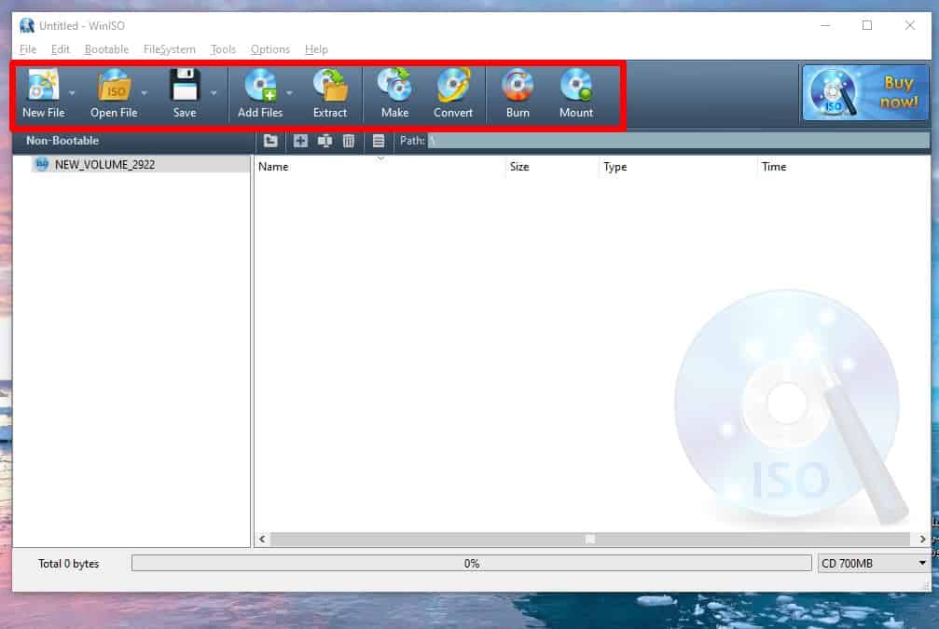Click the delete trash icon above file list
939x629 pixels.
tap(349, 141)
